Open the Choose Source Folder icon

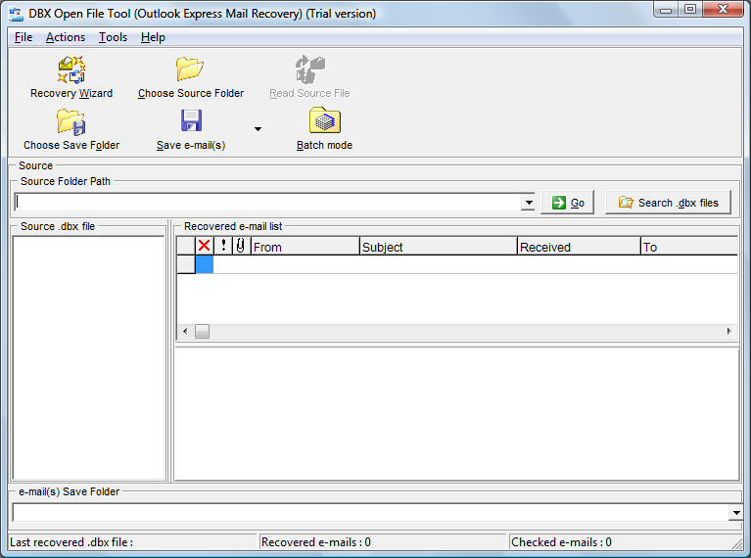(190, 69)
